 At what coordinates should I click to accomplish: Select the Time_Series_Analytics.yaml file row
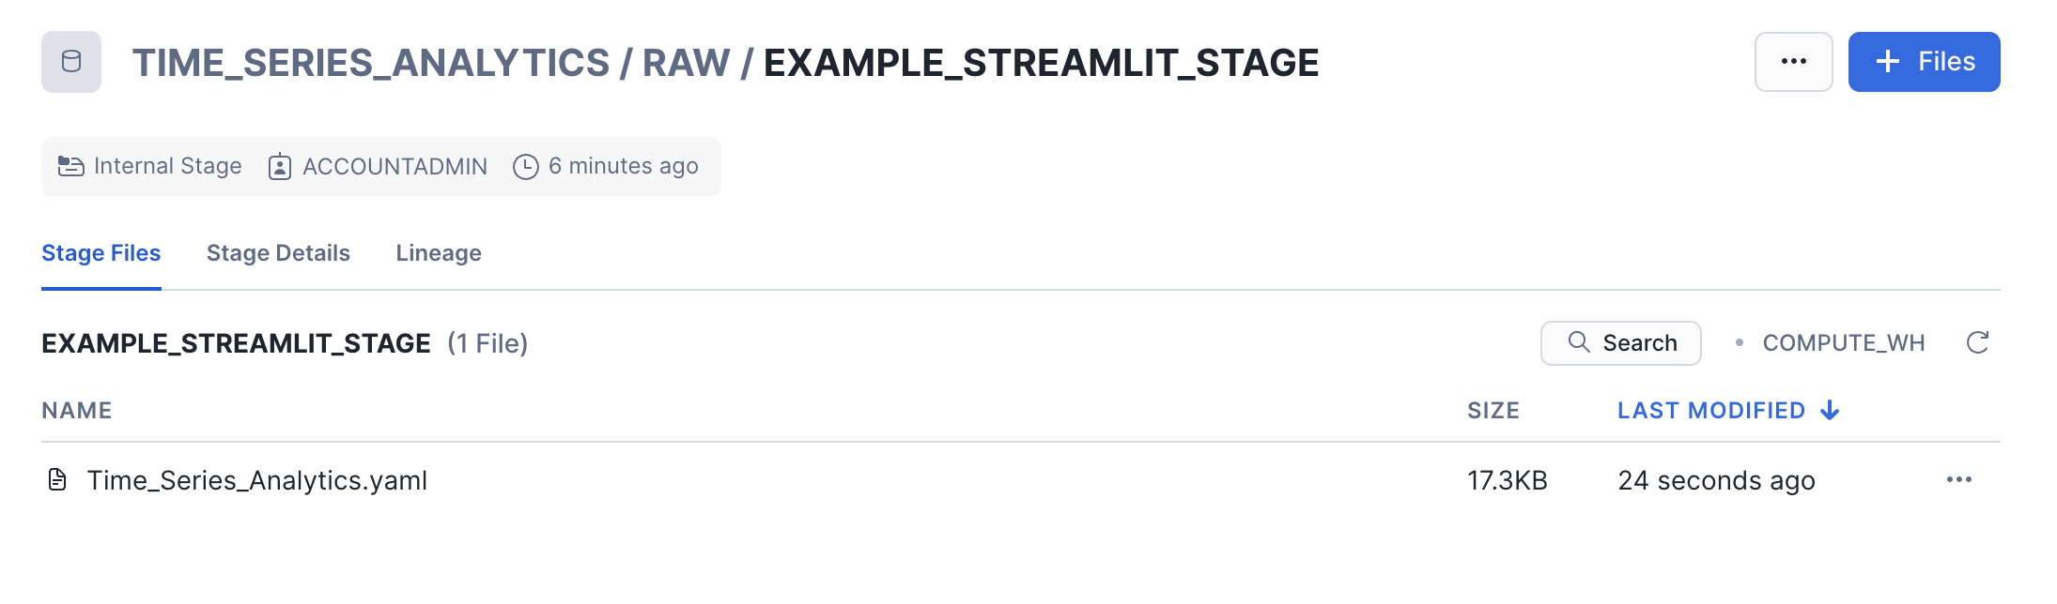coord(257,480)
